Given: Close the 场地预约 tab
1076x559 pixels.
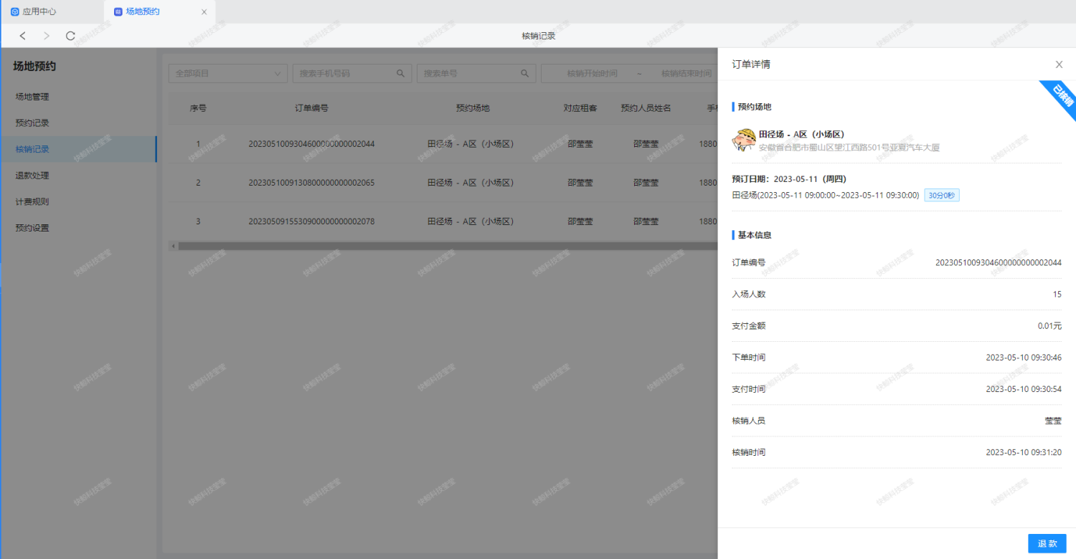Looking at the screenshot, I should (204, 12).
